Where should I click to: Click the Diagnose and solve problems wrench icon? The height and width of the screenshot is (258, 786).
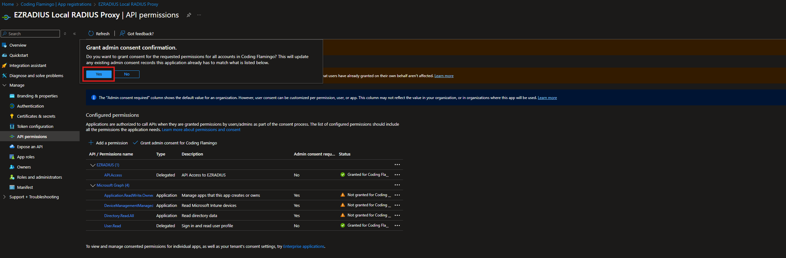click(4, 76)
